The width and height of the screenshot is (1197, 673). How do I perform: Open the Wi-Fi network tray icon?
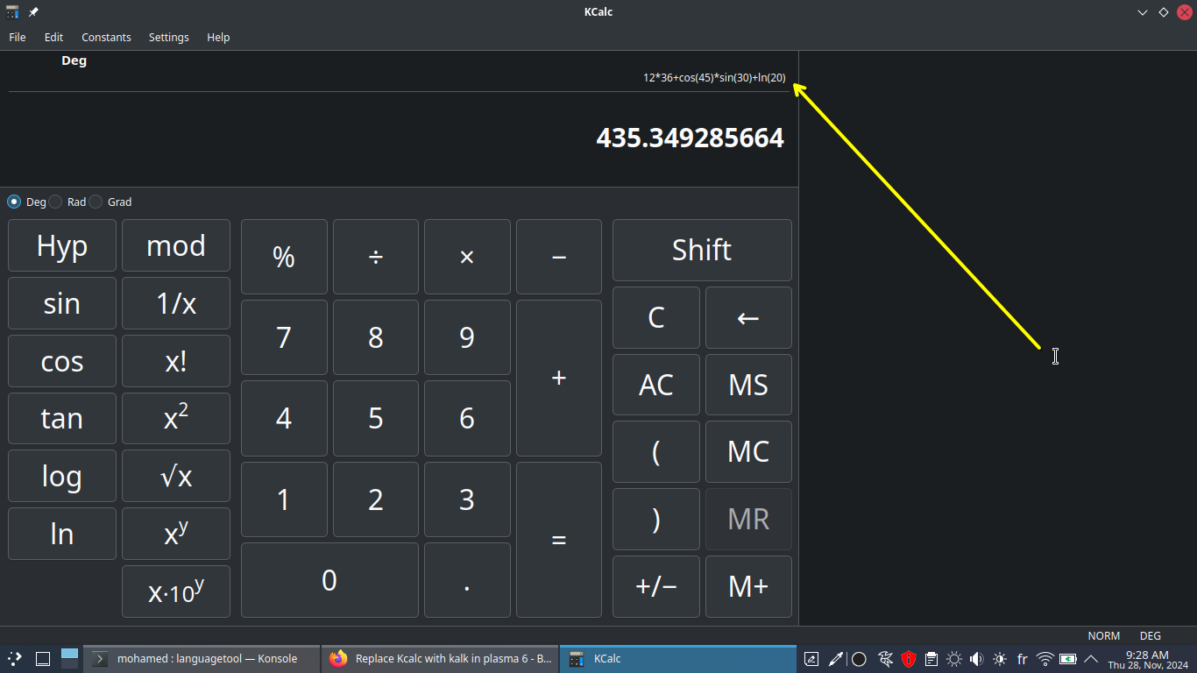click(1045, 659)
